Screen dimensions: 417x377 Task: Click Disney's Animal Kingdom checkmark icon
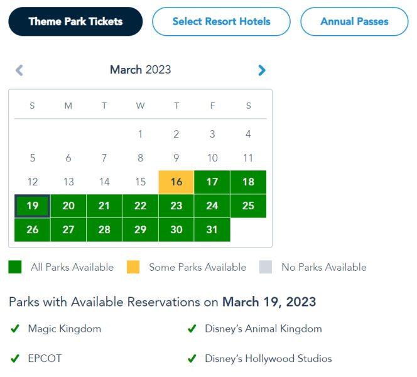(x=192, y=329)
